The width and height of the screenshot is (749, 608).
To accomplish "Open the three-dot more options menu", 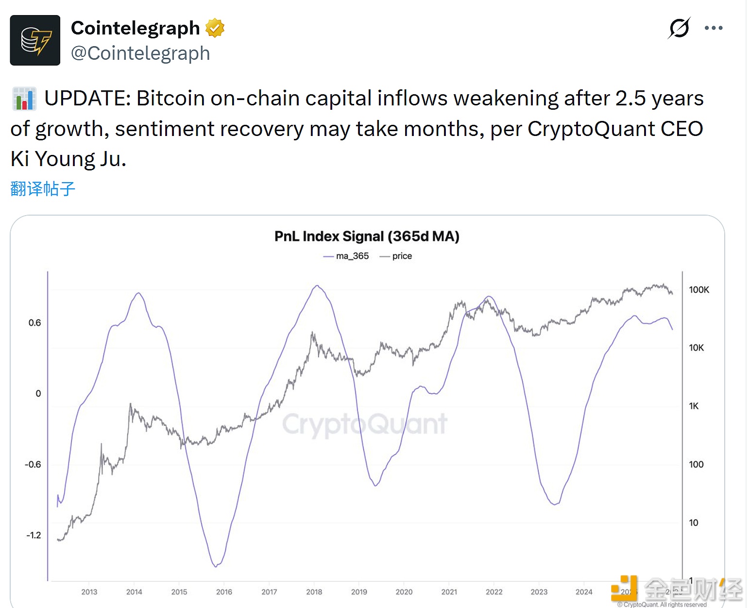I will [714, 28].
